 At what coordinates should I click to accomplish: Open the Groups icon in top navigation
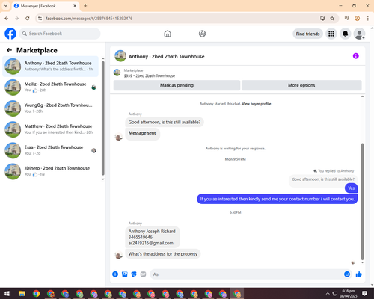pos(202,34)
